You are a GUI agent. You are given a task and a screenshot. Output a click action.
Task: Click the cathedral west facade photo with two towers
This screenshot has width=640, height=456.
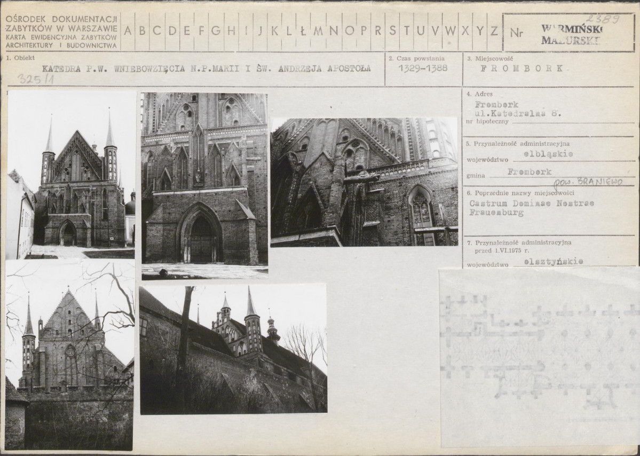71,175
